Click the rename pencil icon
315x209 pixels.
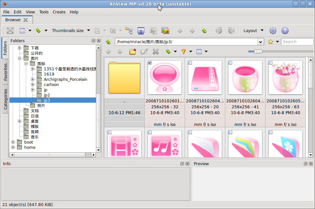(x=144, y=52)
